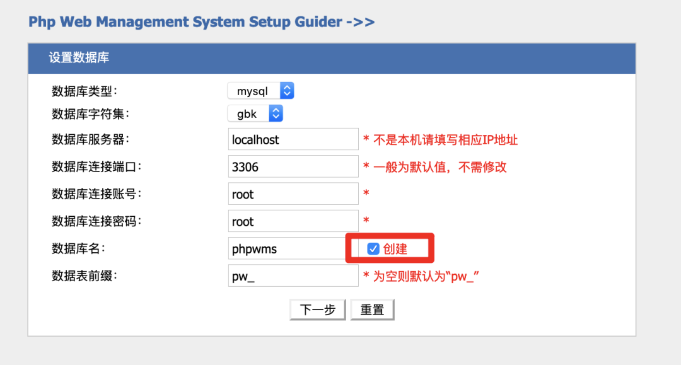Open the database type dropdown showing mysql
This screenshot has height=365, width=681.
point(260,91)
